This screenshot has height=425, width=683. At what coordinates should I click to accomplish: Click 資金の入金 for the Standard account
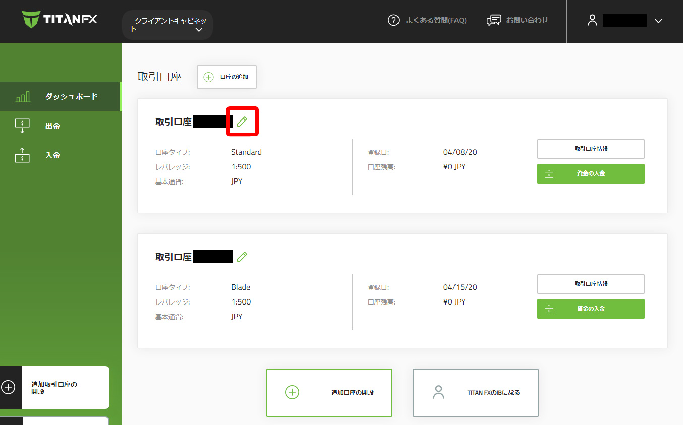tap(591, 173)
